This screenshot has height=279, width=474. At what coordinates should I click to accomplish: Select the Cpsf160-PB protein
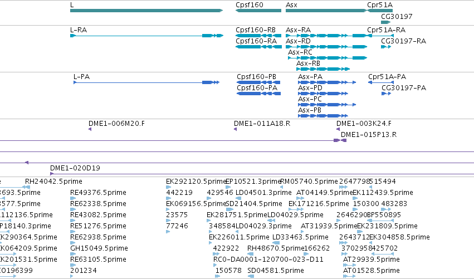click(x=258, y=82)
